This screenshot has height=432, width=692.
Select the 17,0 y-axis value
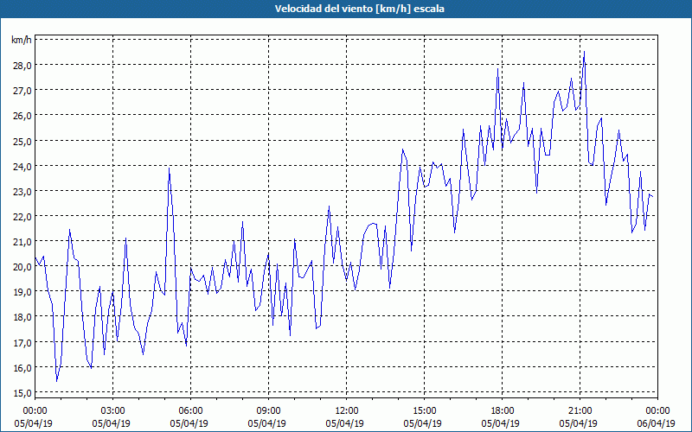[22, 342]
